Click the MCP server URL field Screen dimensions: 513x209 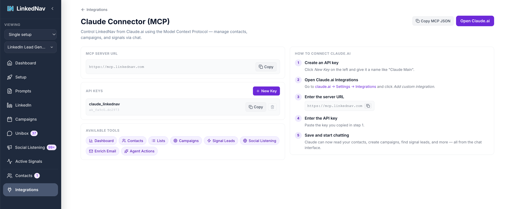tap(183, 67)
